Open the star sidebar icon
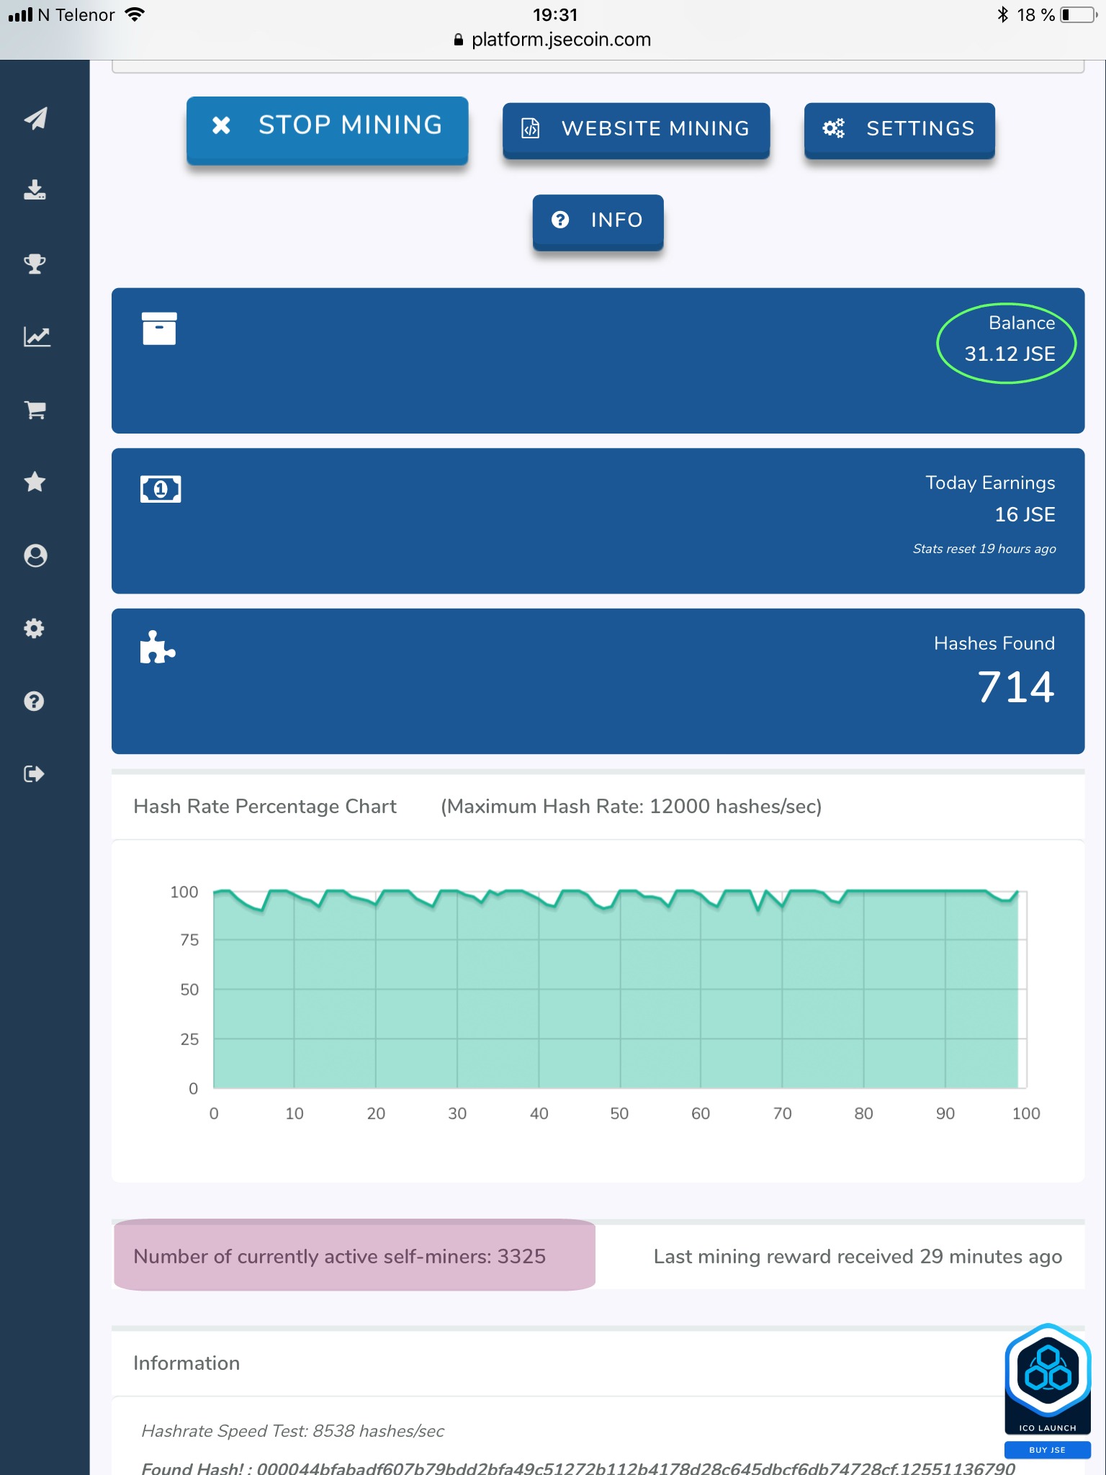The image size is (1106, 1475). click(35, 482)
